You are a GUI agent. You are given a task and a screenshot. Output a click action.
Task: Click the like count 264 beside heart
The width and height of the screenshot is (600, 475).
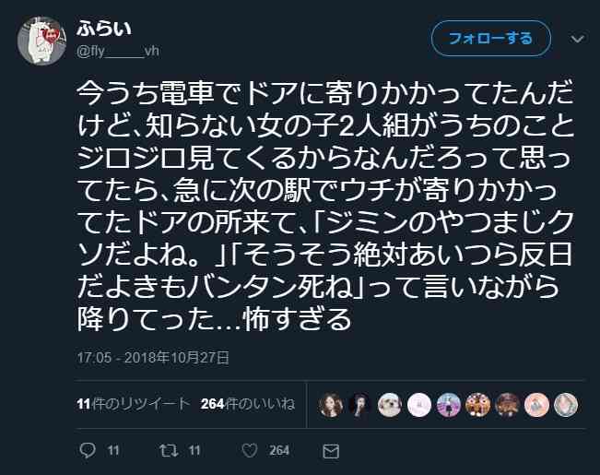279,450
